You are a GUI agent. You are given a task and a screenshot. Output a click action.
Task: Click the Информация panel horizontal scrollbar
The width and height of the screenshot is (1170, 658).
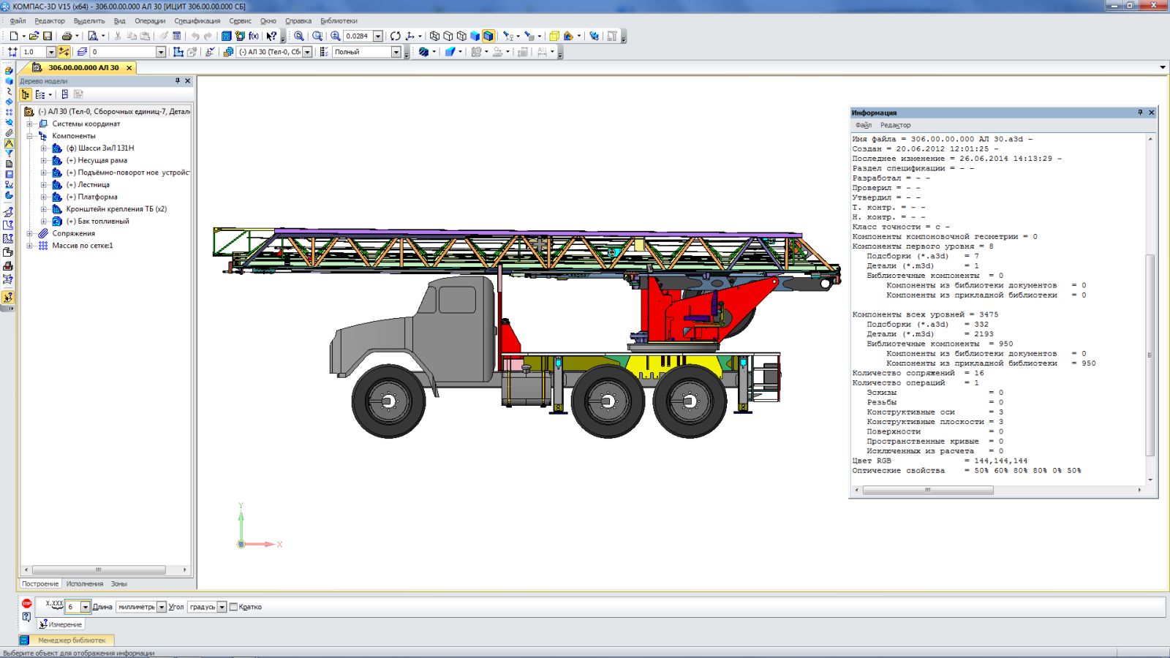(927, 491)
